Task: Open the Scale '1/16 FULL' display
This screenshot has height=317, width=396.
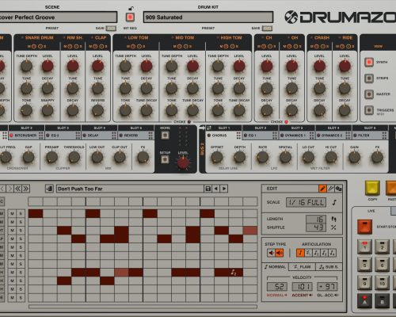Action: point(307,202)
